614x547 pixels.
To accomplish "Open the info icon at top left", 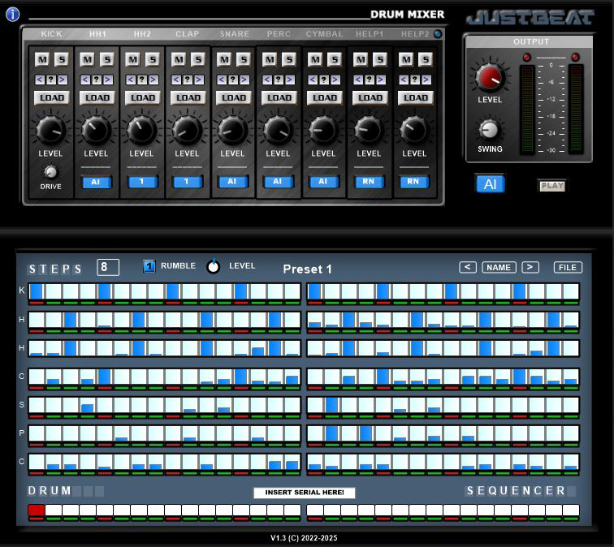I will pos(12,14).
